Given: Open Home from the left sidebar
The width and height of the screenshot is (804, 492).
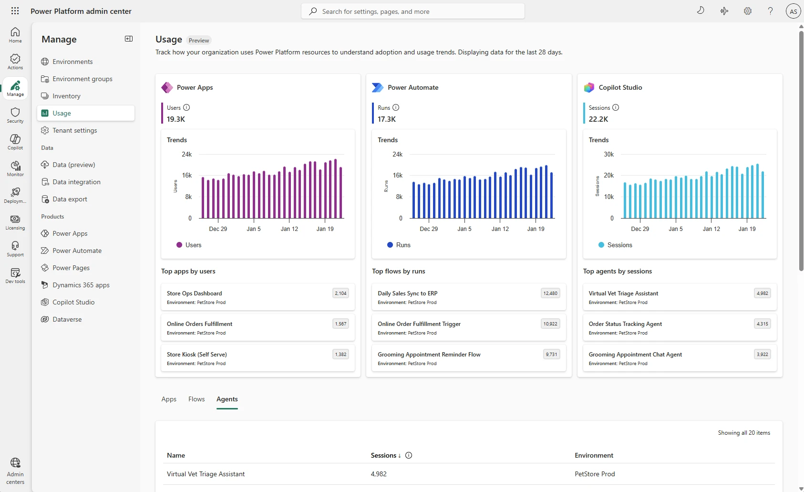Looking at the screenshot, I should [x=15, y=34].
